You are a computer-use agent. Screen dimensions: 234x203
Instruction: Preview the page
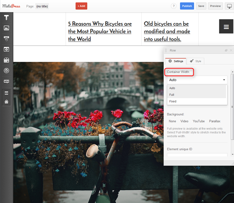tap(215, 6)
